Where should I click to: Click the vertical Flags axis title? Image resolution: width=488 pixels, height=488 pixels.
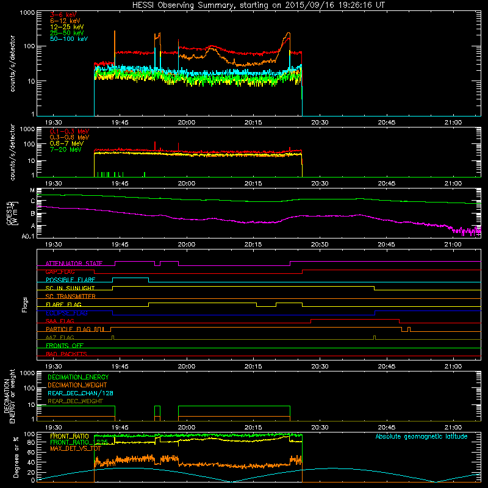tap(25, 304)
